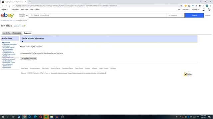213x119 pixels.
Task: Expand the Shop by category dropdown
Action: click(23, 15)
